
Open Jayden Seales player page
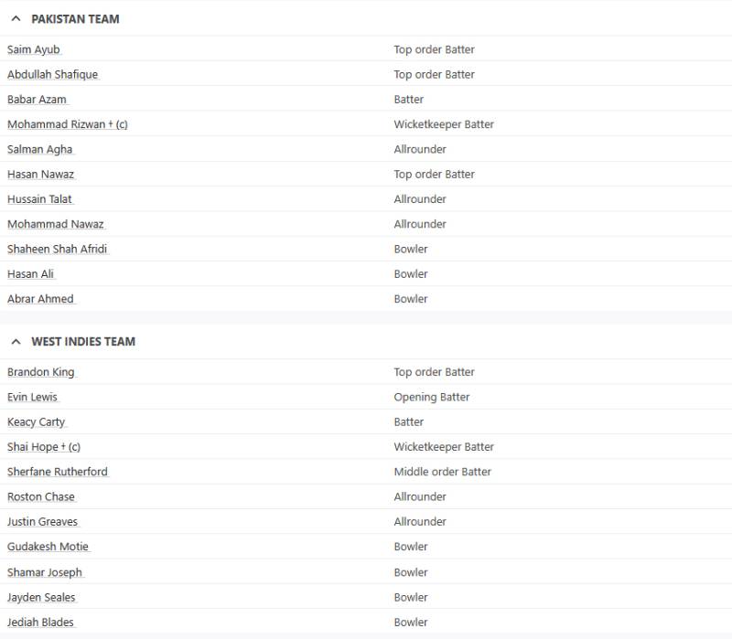pyautogui.click(x=41, y=598)
